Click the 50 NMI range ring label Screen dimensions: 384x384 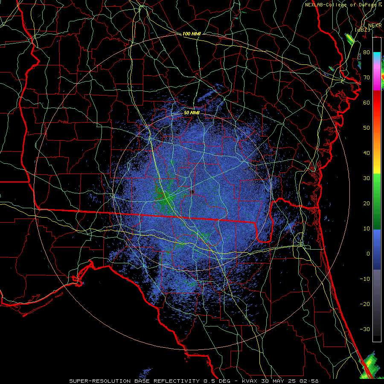192,113
